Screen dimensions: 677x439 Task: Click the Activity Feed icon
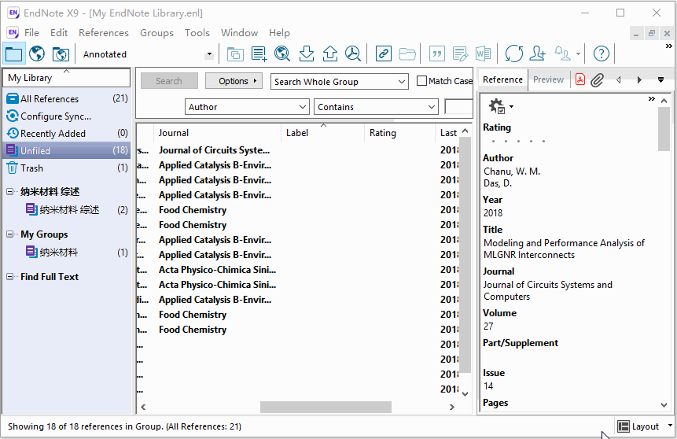(x=563, y=54)
